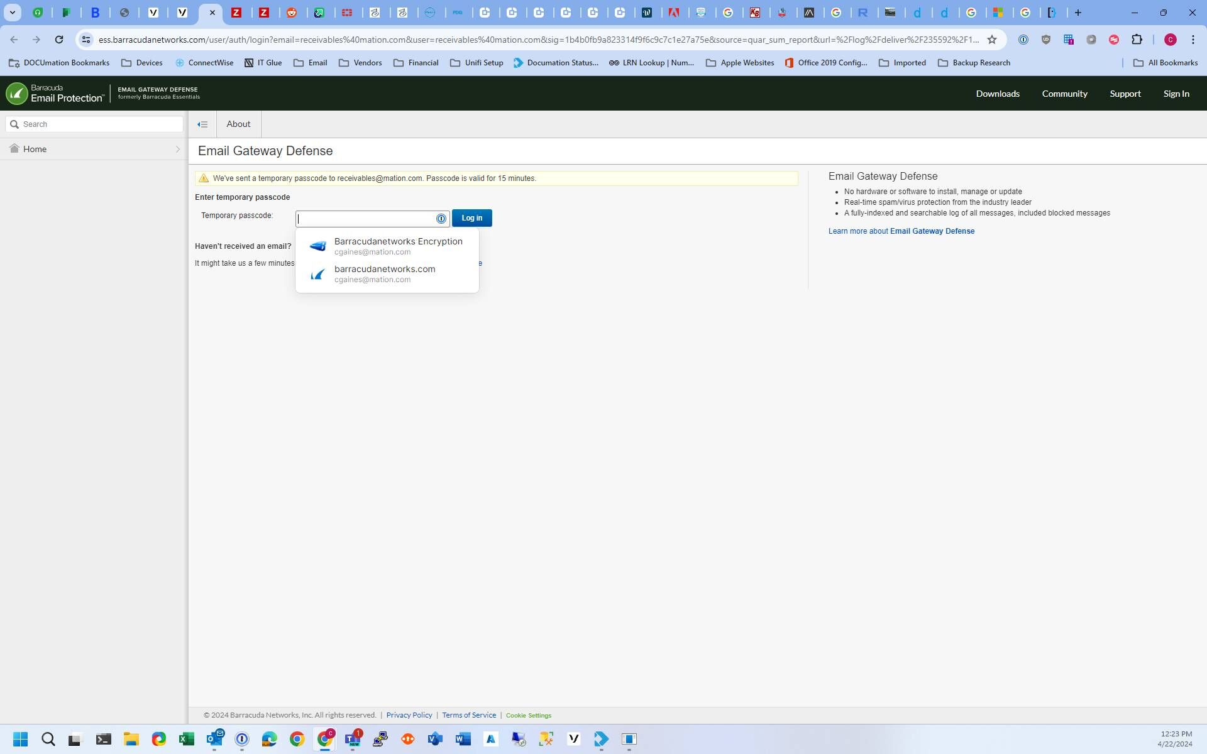The width and height of the screenshot is (1207, 754).
Task: Open Outlook from the Windows taskbar
Action: [214, 739]
